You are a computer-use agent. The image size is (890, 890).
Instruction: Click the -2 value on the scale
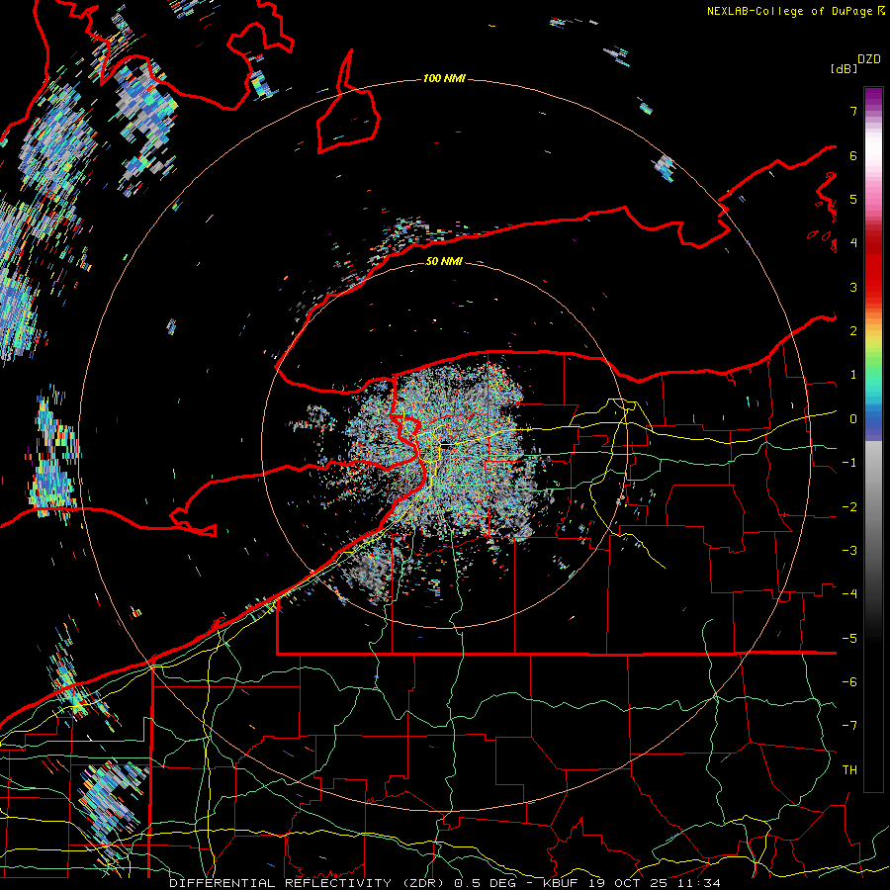849,507
